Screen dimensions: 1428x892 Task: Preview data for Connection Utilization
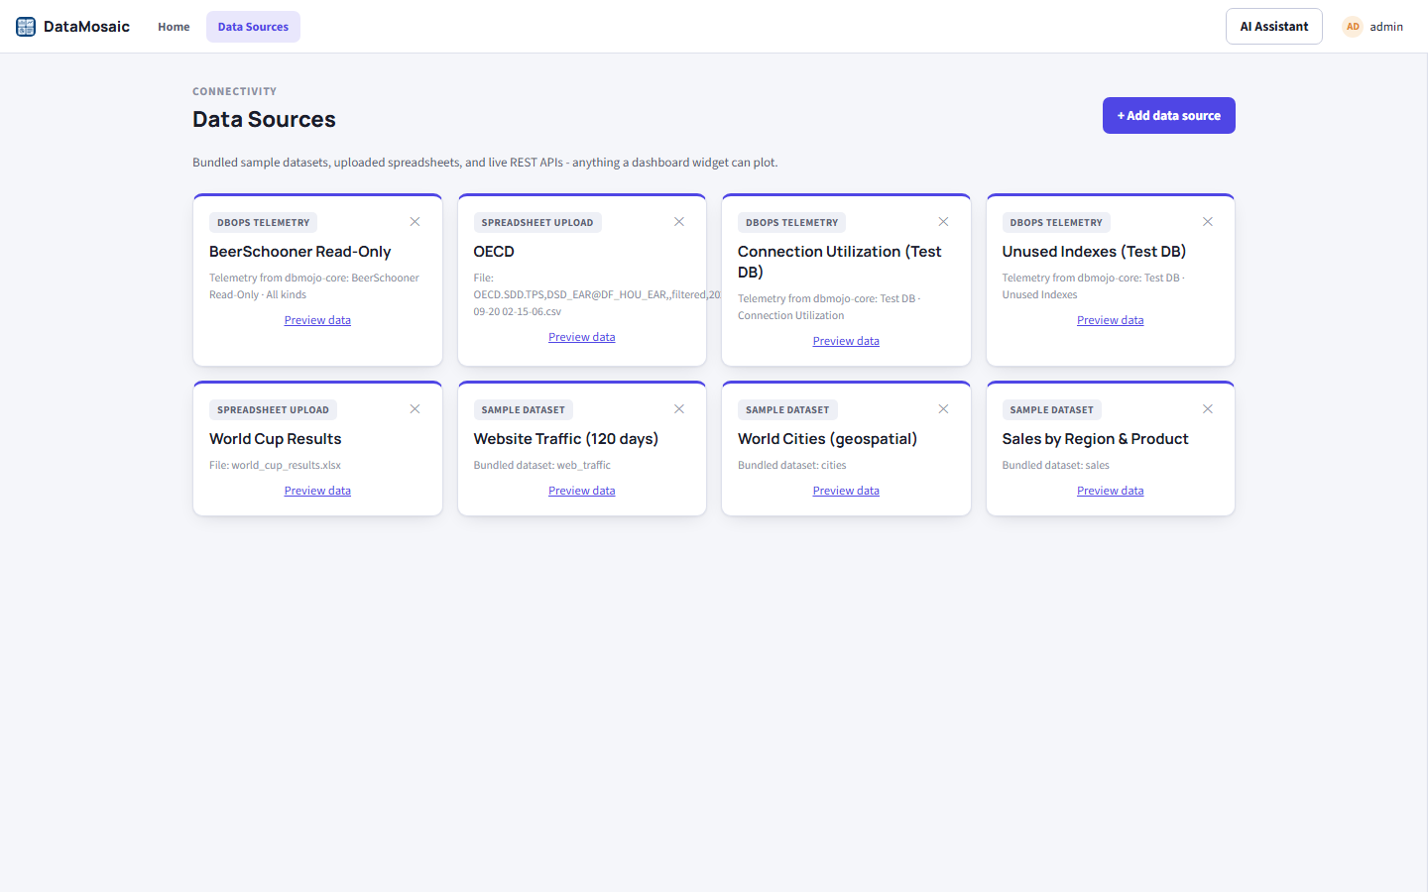click(846, 341)
